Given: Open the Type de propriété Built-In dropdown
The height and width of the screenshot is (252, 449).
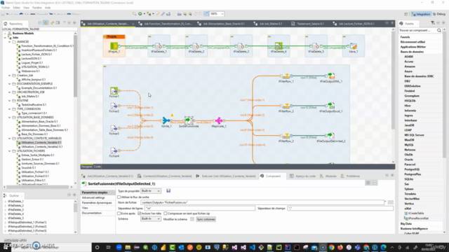Looking at the screenshot, I should coord(151,191).
